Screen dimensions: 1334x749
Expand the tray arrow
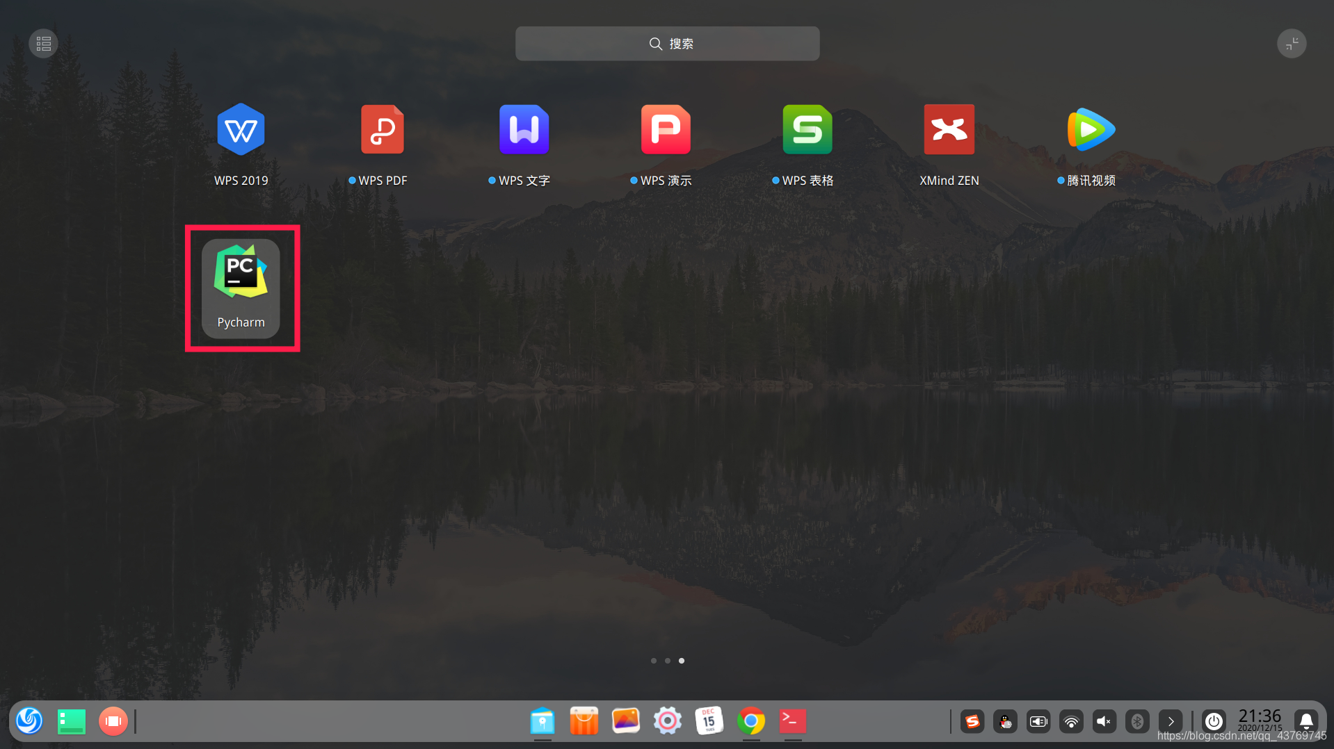point(1171,722)
